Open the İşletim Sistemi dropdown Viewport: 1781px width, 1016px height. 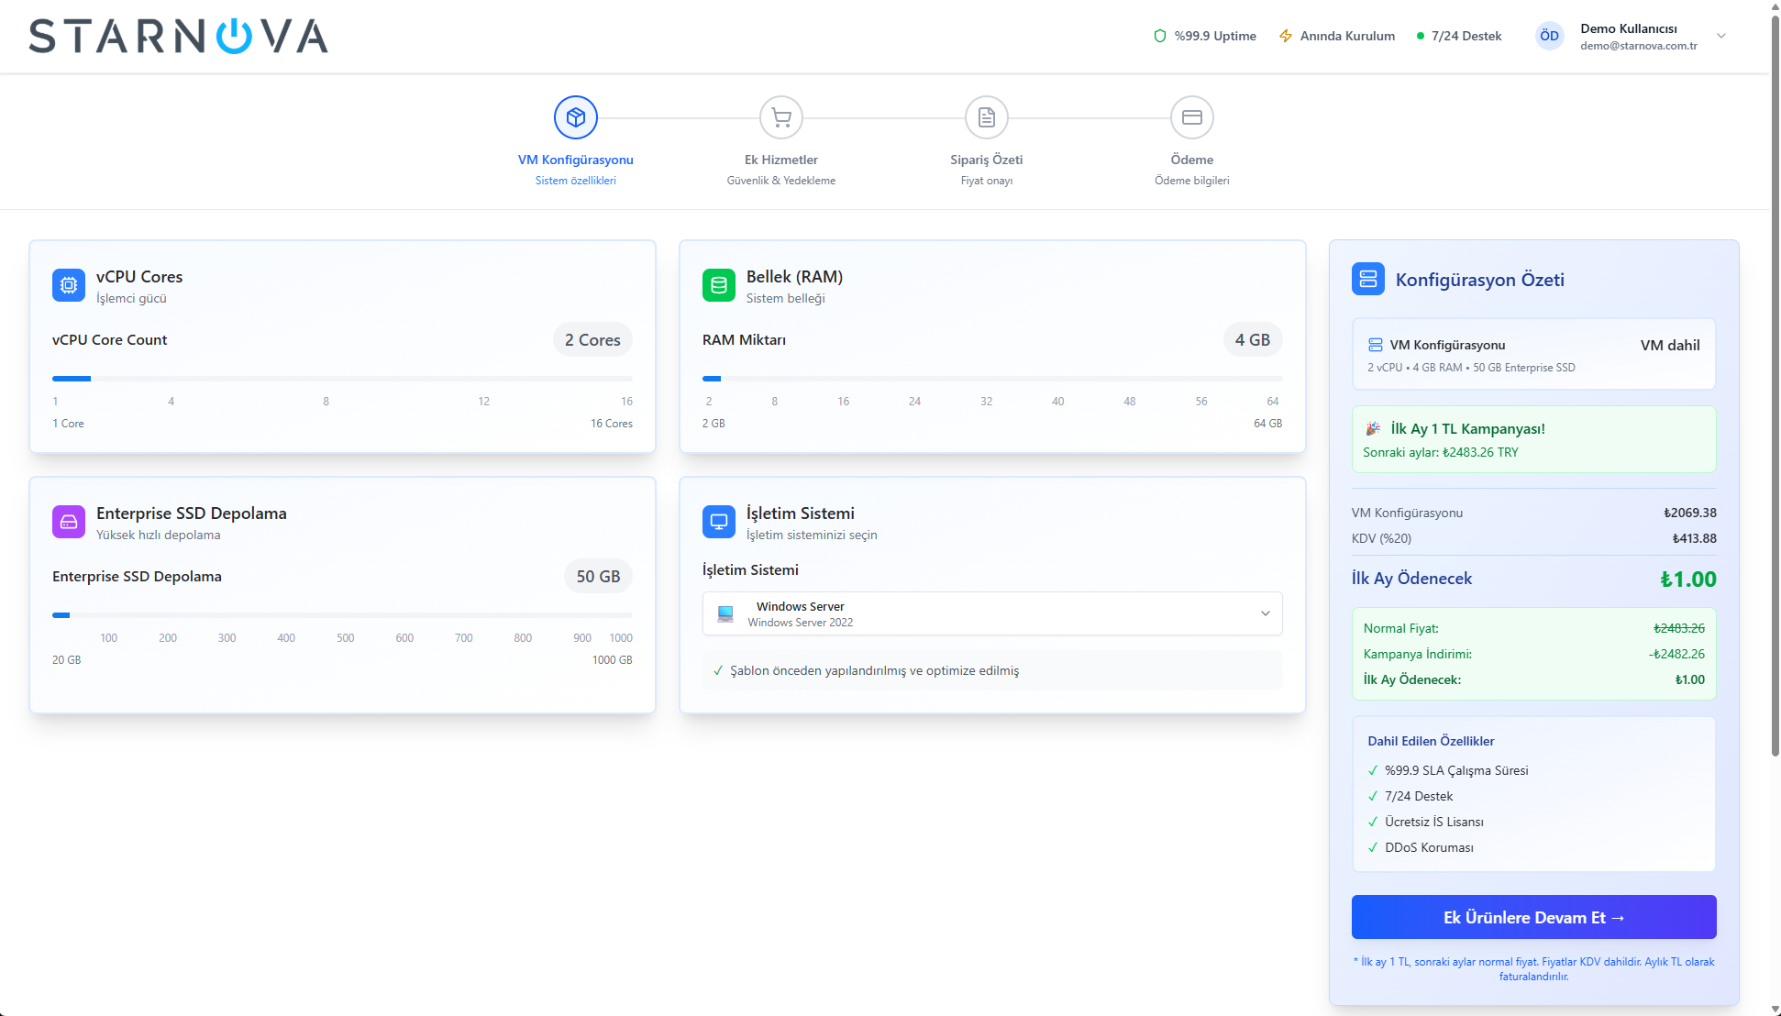tap(991, 613)
